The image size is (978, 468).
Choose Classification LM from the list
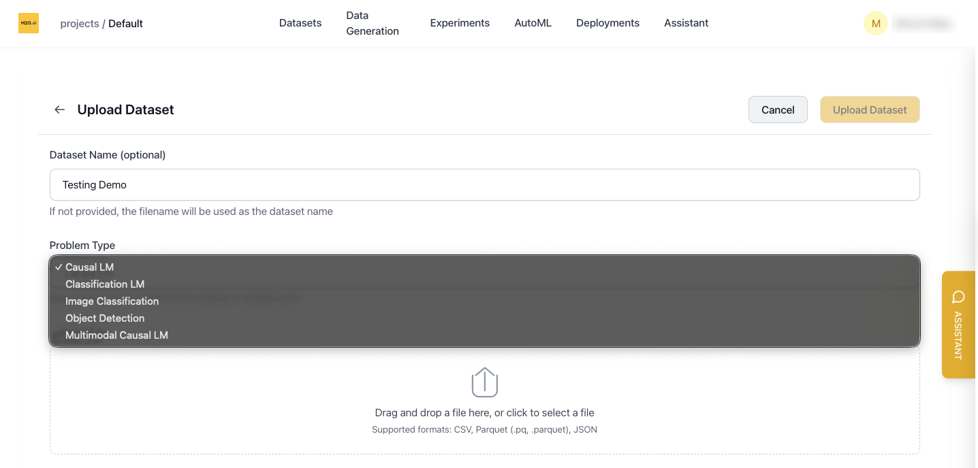coord(484,284)
